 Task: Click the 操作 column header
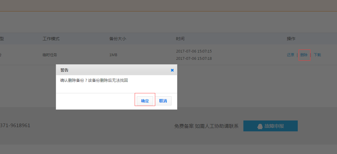(x=291, y=39)
